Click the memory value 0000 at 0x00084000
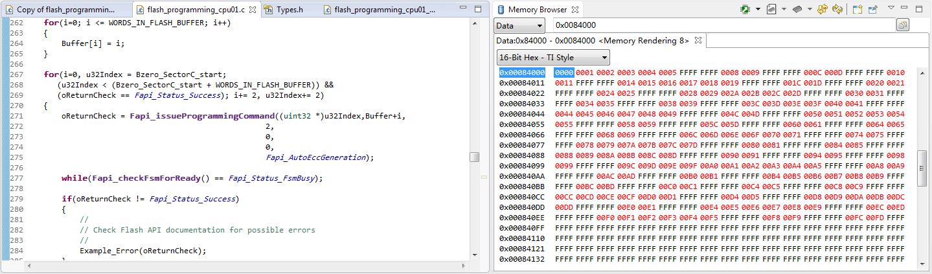This screenshot has height=274, width=932. [564, 73]
